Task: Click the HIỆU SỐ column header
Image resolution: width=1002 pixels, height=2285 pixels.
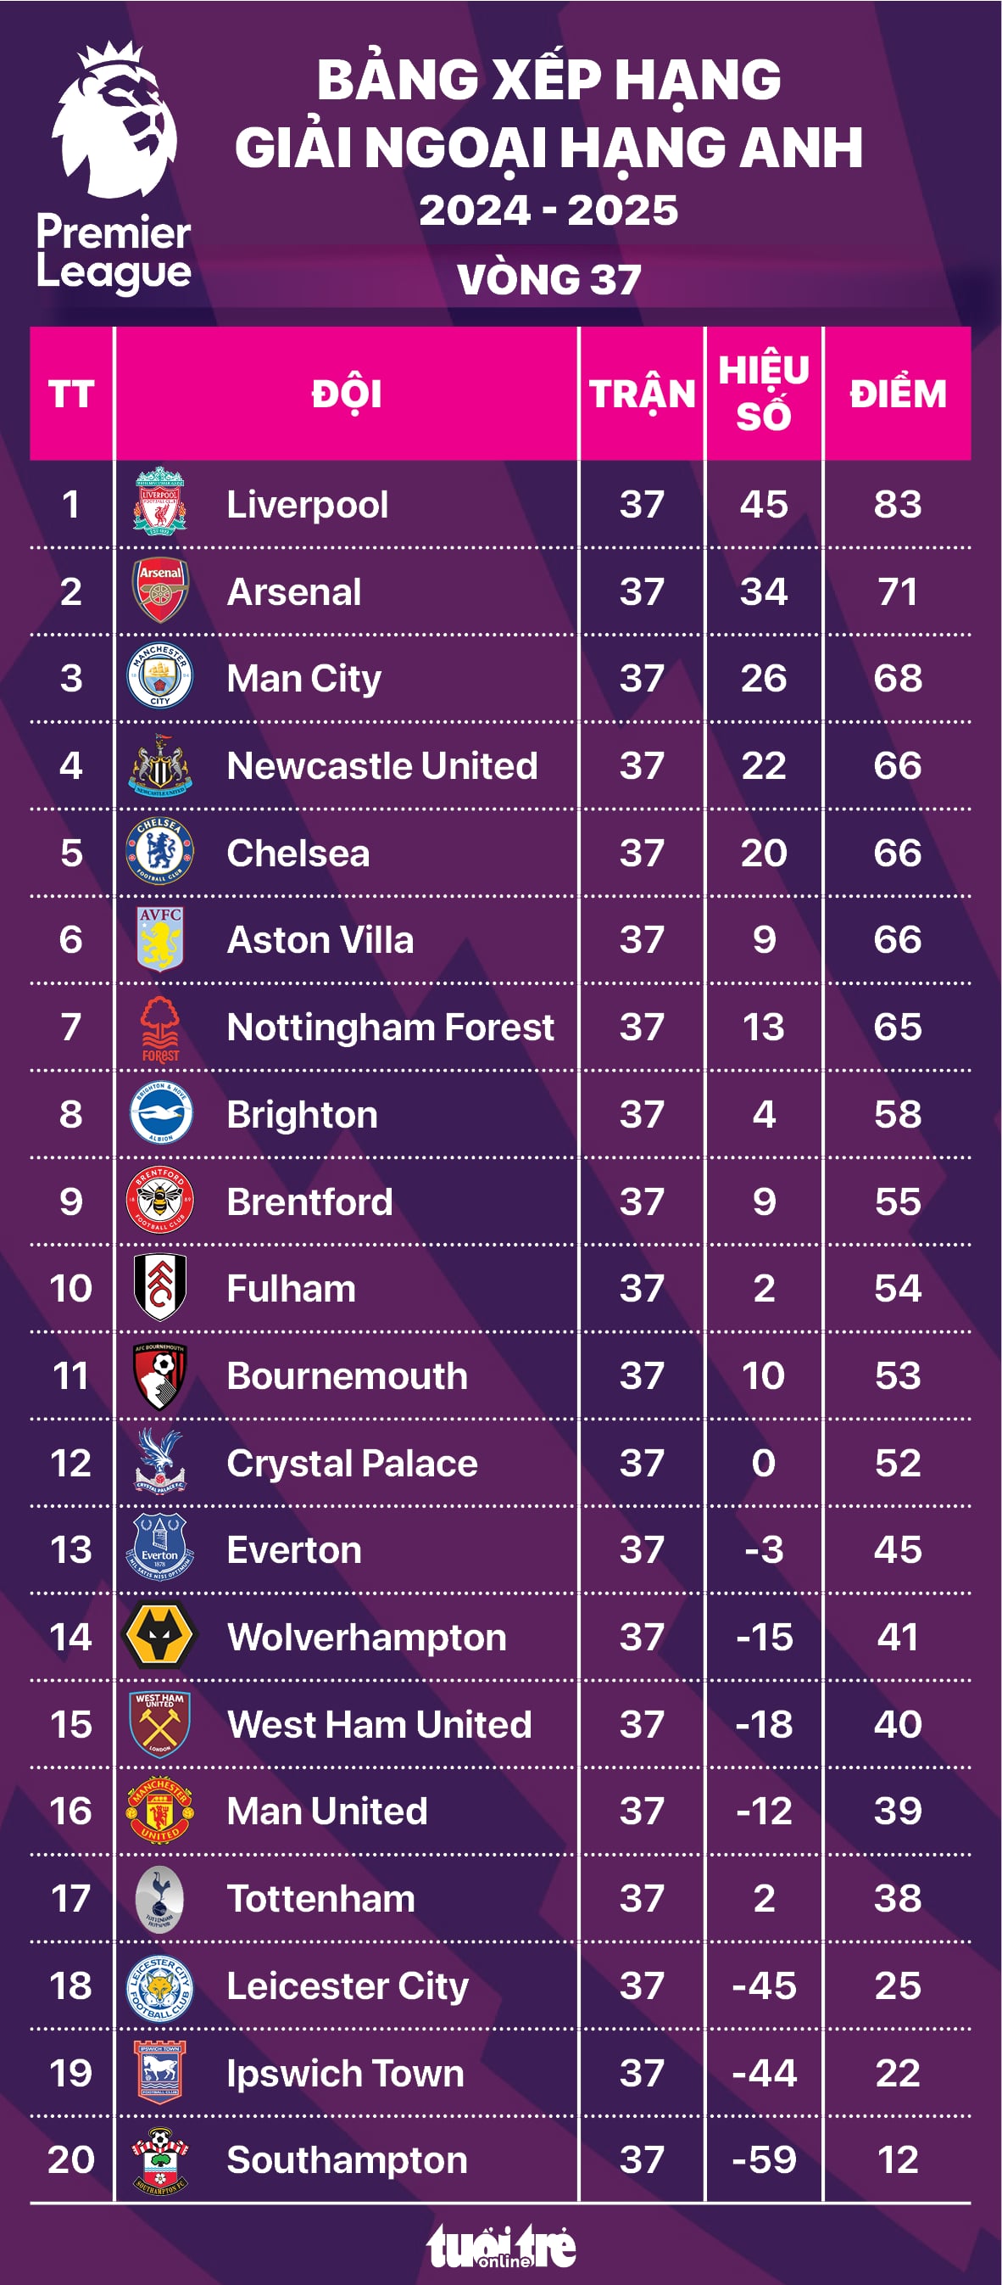Action: tap(764, 394)
